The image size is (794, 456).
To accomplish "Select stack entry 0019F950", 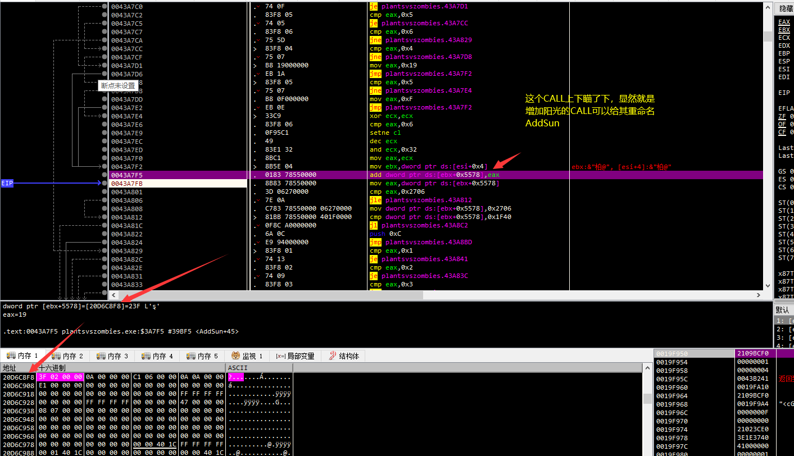I will tap(672, 354).
